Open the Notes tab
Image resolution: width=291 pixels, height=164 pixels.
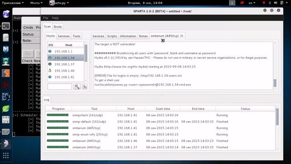click(143, 36)
